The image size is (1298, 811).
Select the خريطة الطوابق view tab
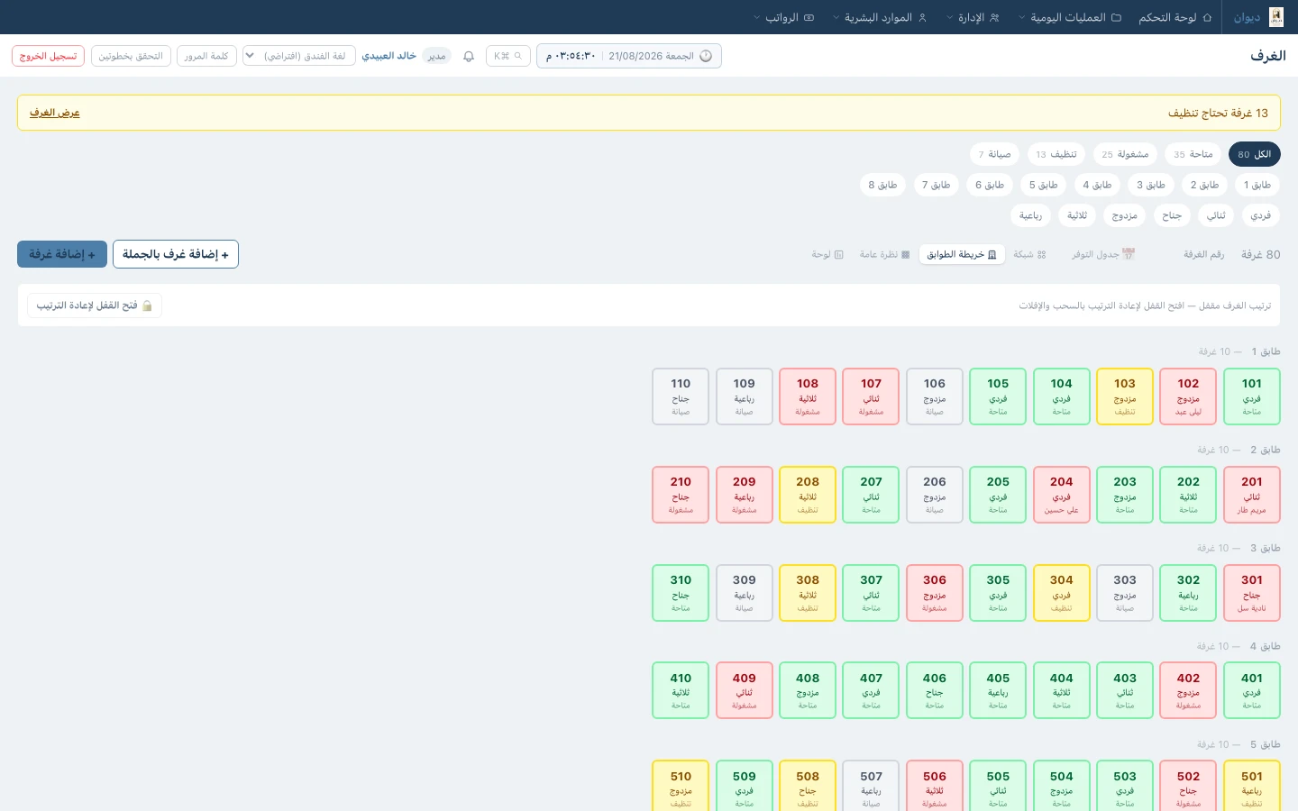pos(962,254)
